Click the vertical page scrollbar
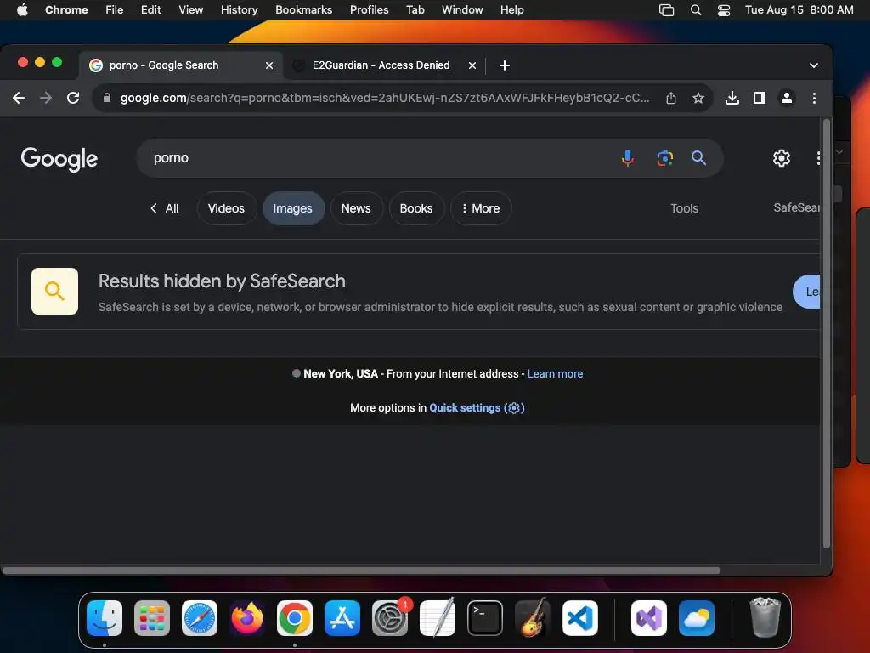The height and width of the screenshot is (653, 870). point(826,333)
